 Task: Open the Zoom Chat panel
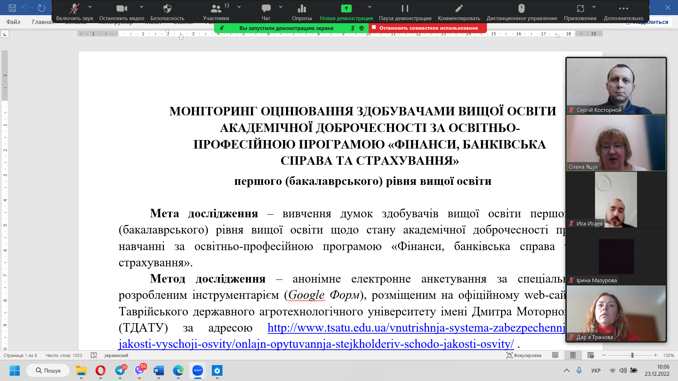point(266,8)
